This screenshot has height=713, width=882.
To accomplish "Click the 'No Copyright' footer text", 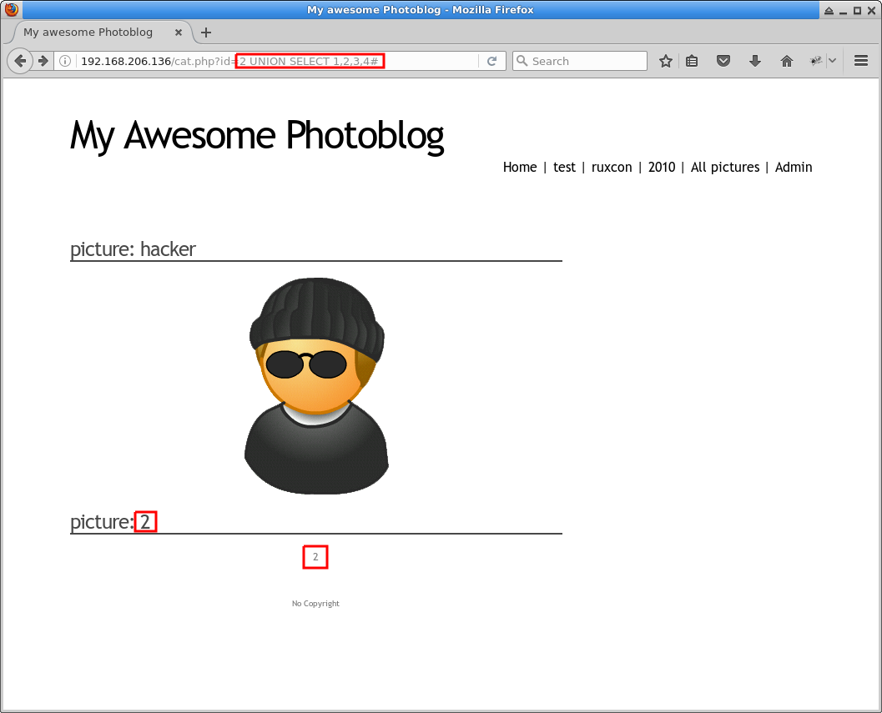I will 315,604.
